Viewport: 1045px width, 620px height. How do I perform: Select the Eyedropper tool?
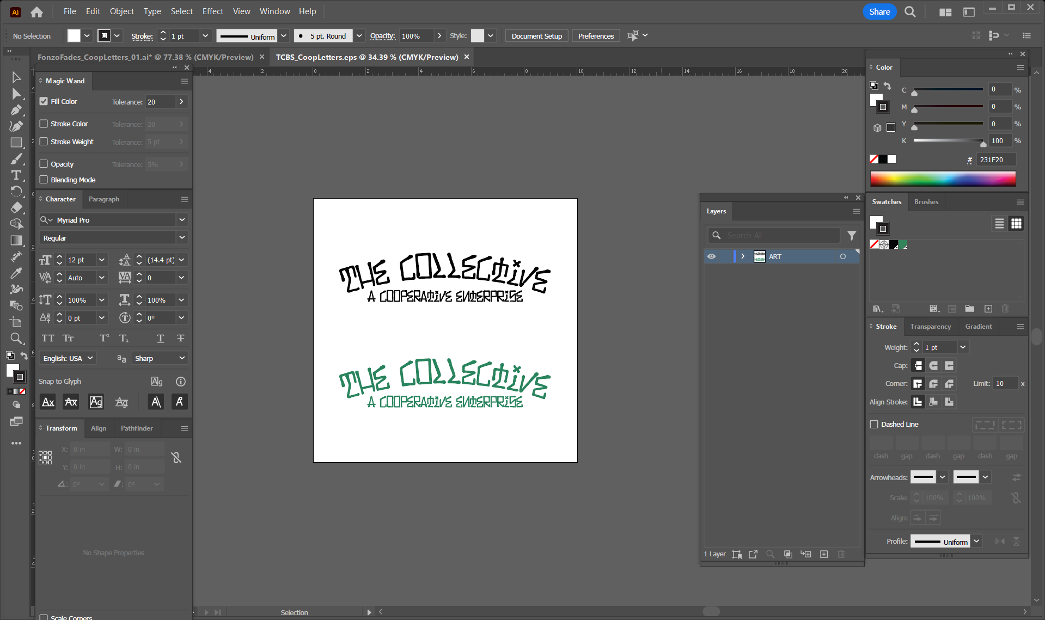click(x=16, y=273)
